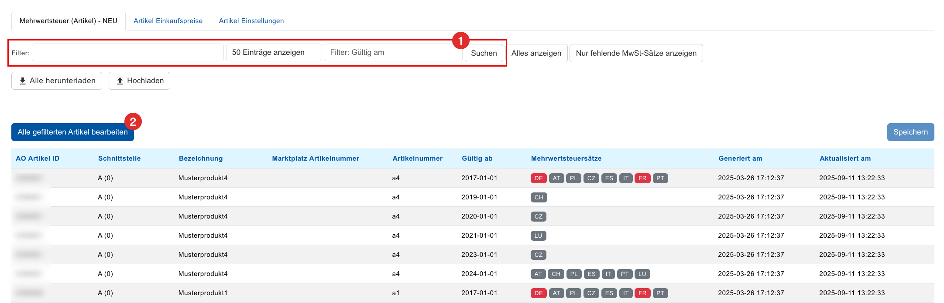
Task: Focus the Filter text input field
Action: tap(128, 53)
